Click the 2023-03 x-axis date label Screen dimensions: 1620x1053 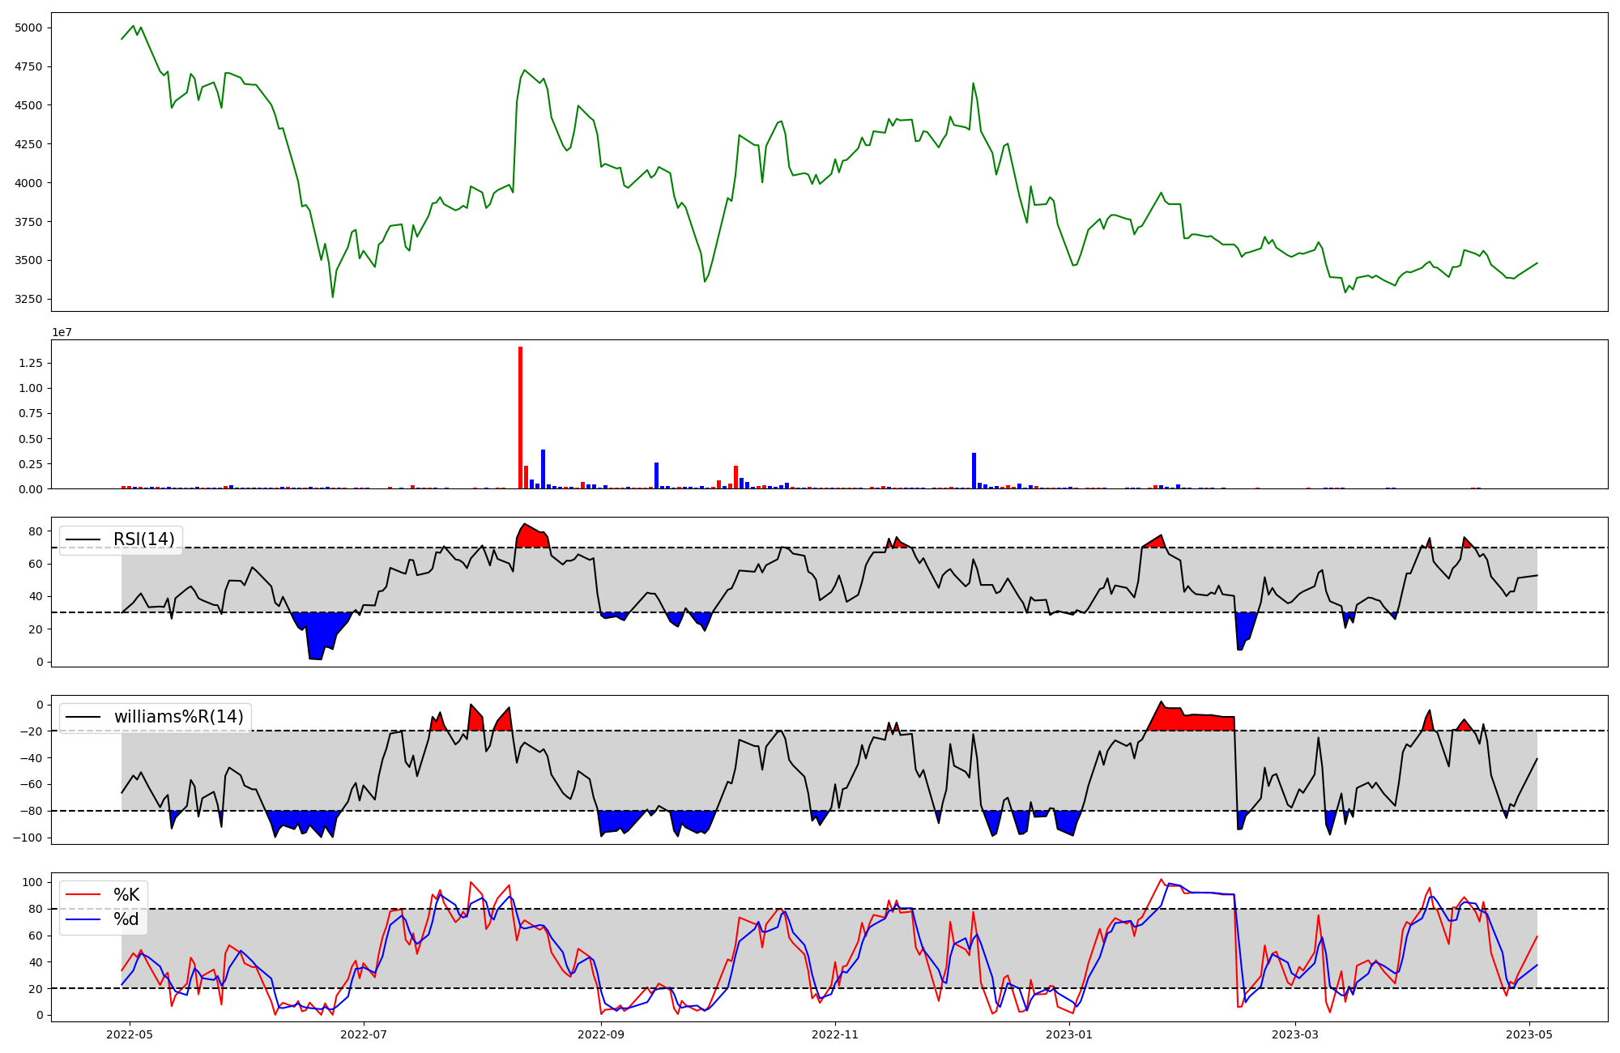1295,1034
